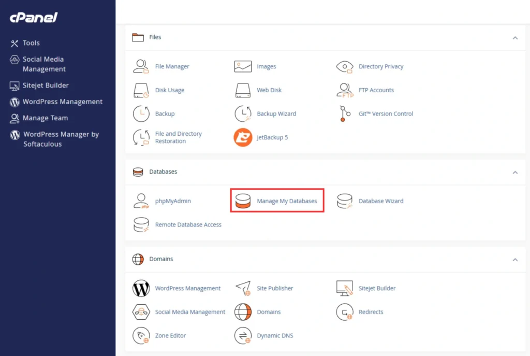Click the Directory Privacy eye icon
The height and width of the screenshot is (356, 530).
[344, 67]
